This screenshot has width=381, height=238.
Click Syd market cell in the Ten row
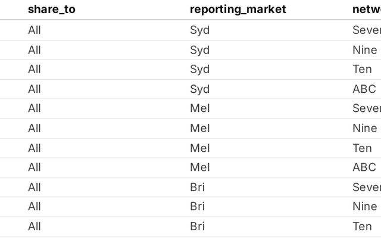point(199,69)
